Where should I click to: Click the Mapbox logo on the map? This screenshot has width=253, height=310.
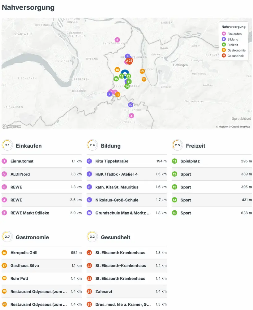click(x=11, y=126)
